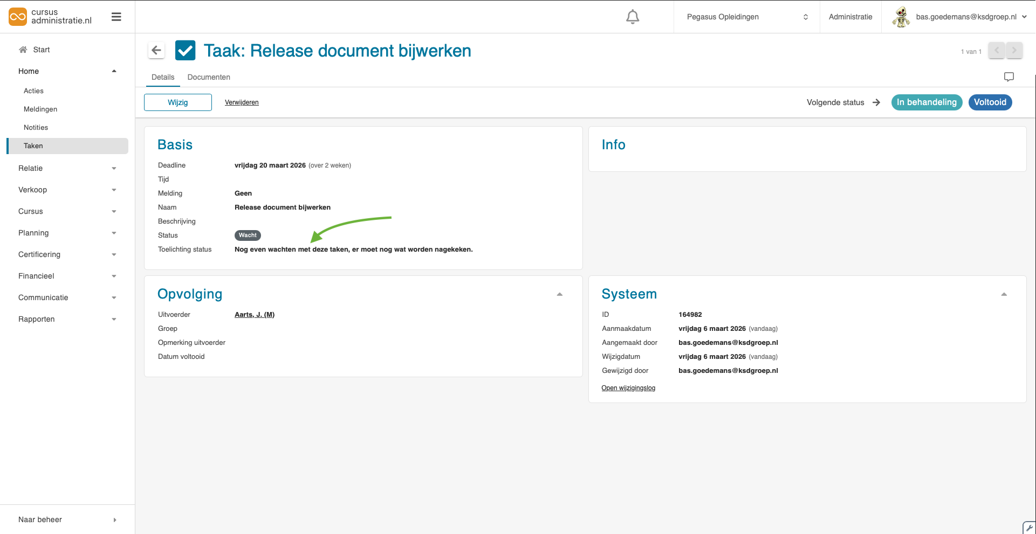
Task: Open the comments speech bubble icon
Action: 1008,77
